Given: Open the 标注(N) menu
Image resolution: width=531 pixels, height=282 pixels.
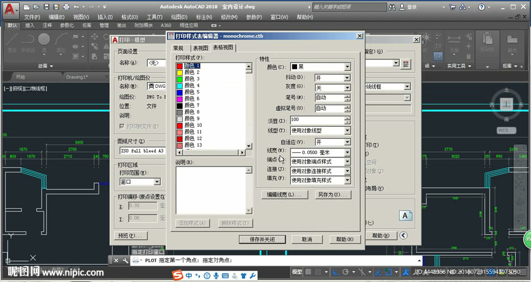Looking at the screenshot, I should coord(204,17).
